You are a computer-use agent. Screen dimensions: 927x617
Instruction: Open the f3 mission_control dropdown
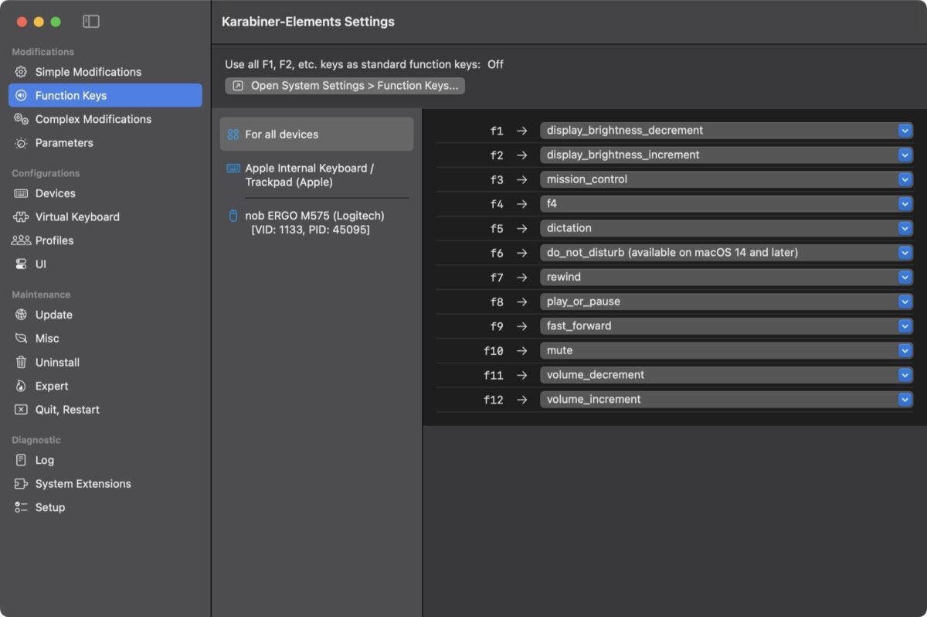pyautogui.click(x=726, y=179)
